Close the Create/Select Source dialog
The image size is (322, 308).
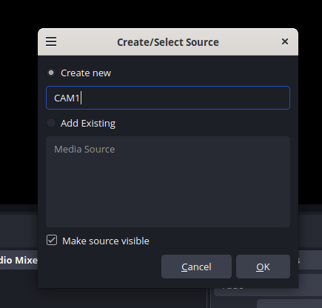click(285, 41)
